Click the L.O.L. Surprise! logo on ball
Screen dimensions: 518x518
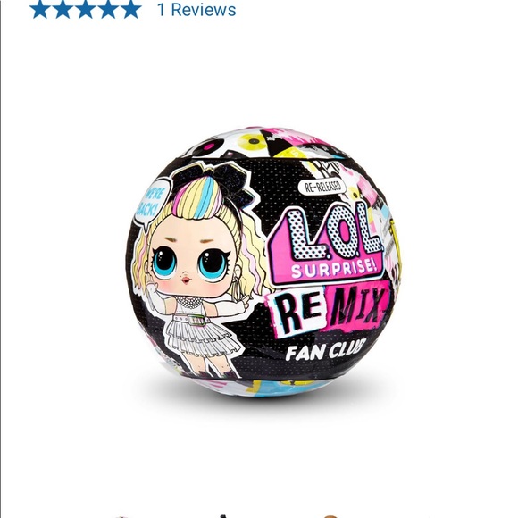[326, 244]
